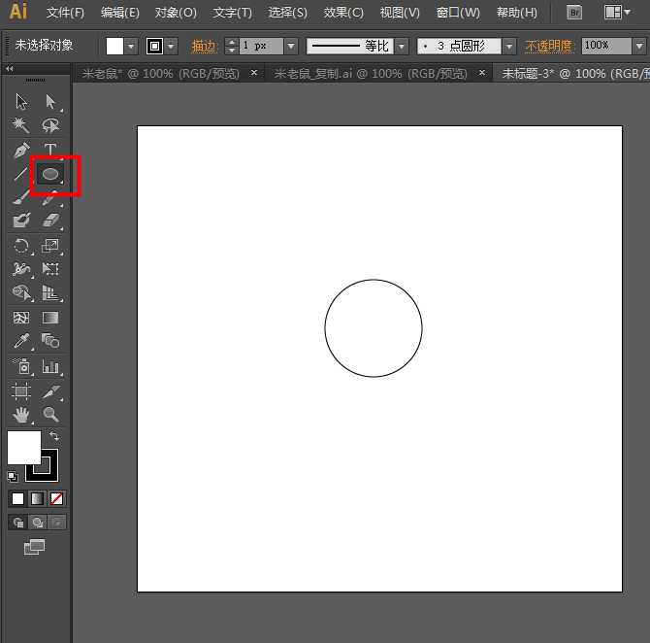Select the Slice tool

[50, 391]
